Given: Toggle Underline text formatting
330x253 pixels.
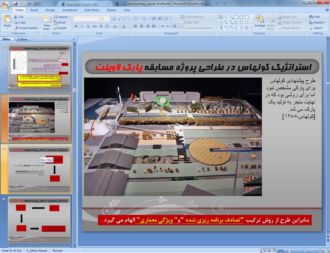Looking at the screenshot, I should pos(88,26).
